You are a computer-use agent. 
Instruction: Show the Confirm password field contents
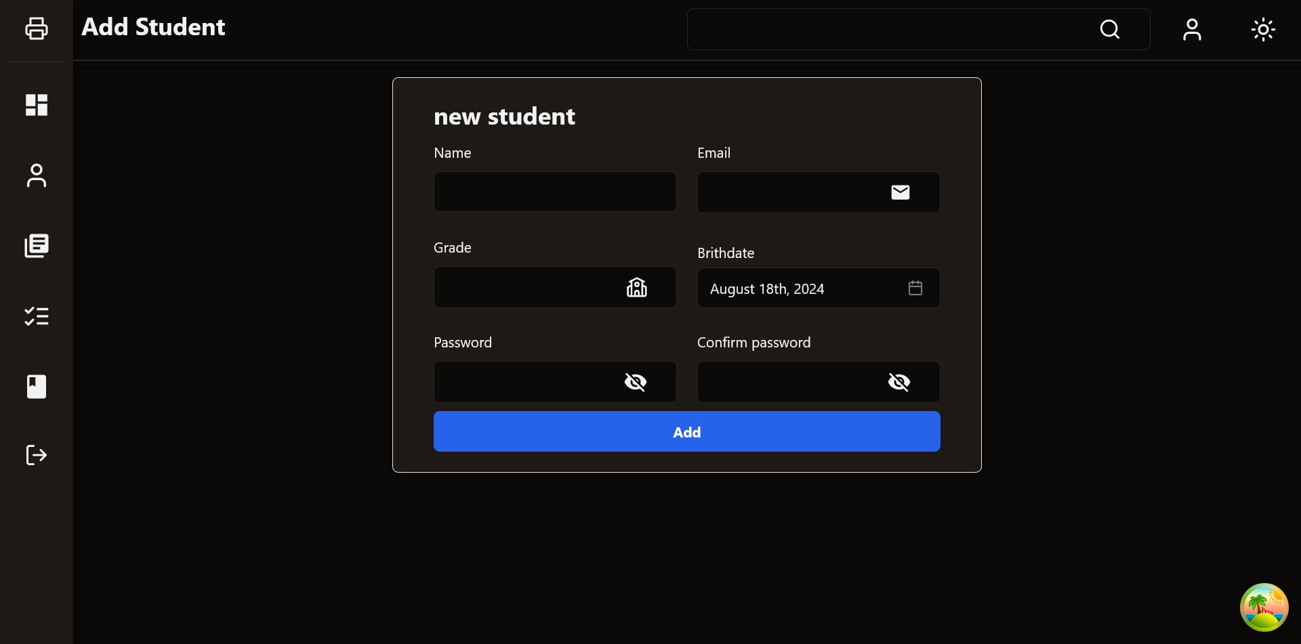(899, 383)
